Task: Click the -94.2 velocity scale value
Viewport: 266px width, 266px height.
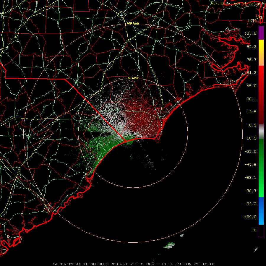Action: point(250,204)
